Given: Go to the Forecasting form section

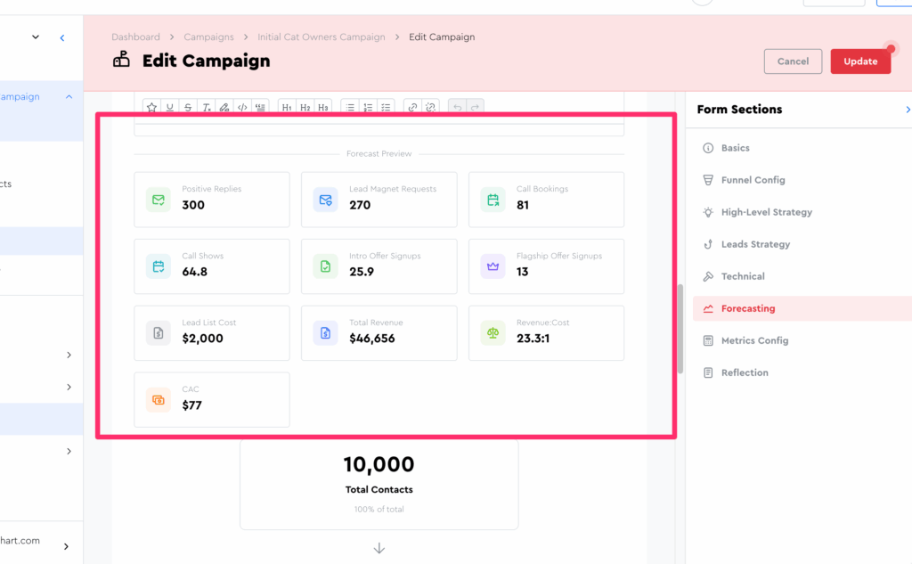Looking at the screenshot, I should point(747,308).
